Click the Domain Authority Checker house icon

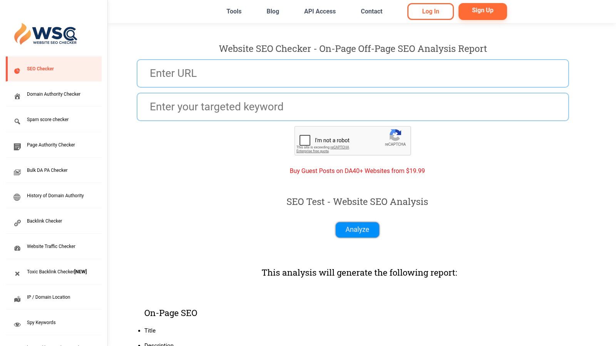click(17, 96)
